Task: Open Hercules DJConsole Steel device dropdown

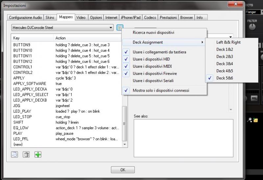Action: coord(62,28)
